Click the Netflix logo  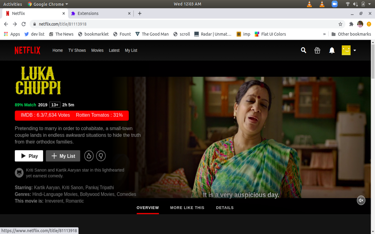click(x=28, y=50)
